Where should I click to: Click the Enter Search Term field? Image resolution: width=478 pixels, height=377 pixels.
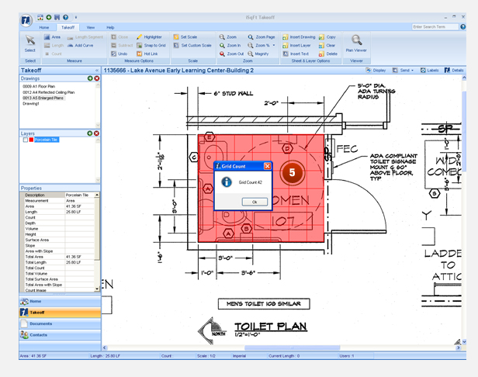tap(435, 27)
